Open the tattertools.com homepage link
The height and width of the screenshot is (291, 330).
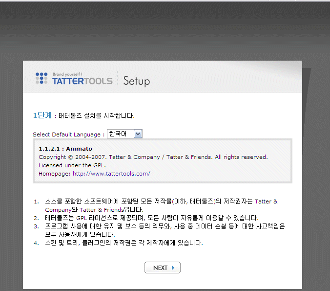(111, 174)
